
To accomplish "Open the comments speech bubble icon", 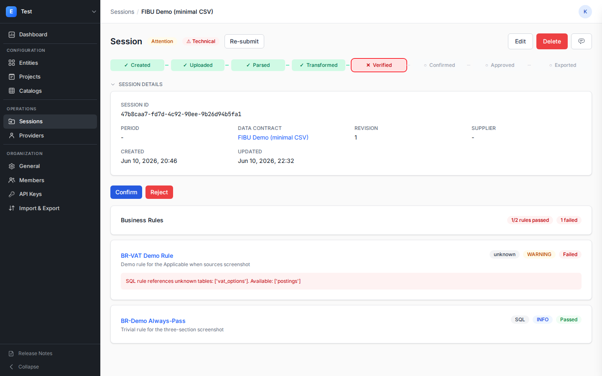I will pos(581,41).
